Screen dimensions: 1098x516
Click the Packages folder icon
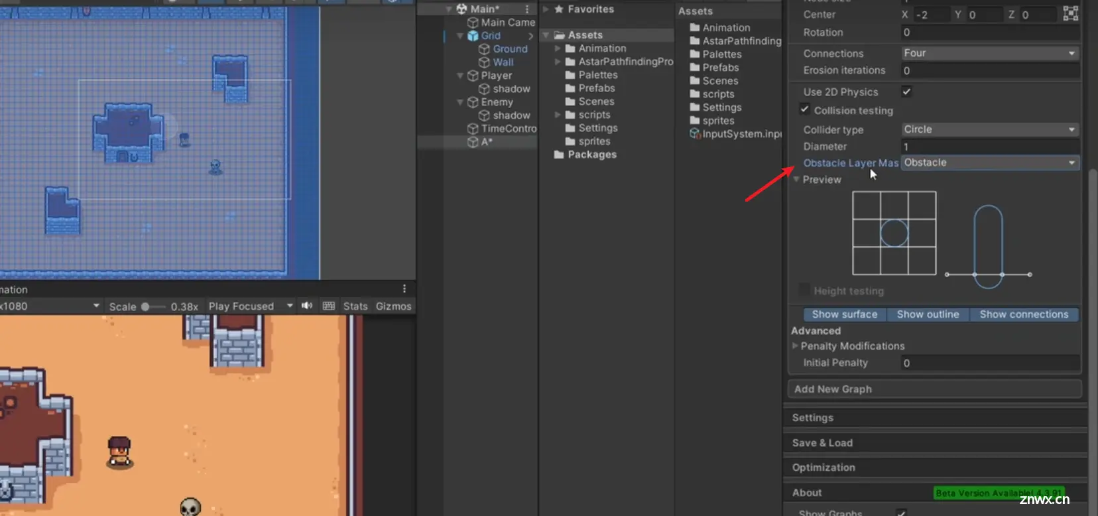point(559,155)
